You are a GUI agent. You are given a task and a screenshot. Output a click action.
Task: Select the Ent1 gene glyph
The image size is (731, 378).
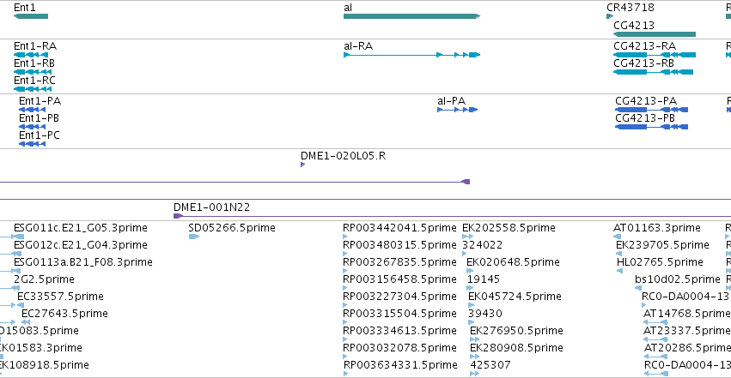[x=31, y=16]
